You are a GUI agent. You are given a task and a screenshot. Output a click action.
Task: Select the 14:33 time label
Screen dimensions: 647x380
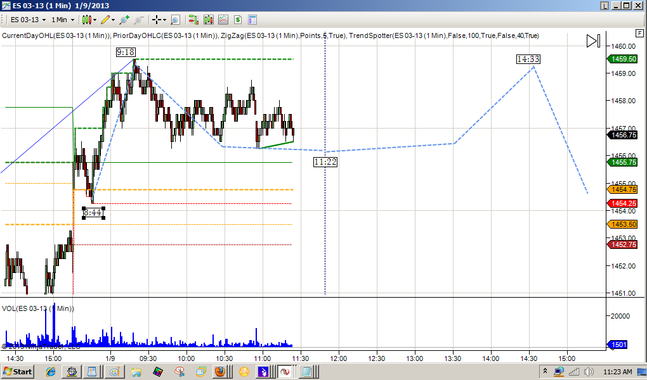click(x=528, y=60)
